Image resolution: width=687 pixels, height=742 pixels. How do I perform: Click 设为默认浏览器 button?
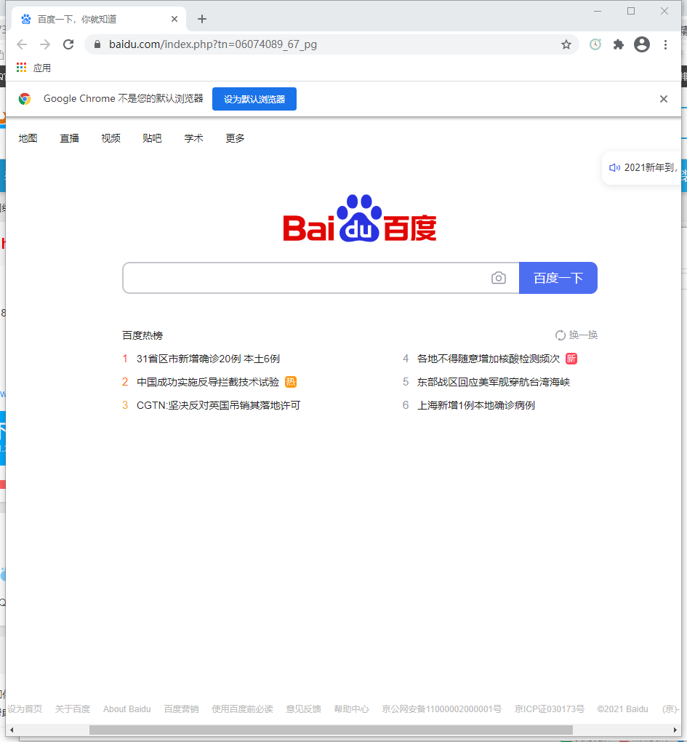pos(254,99)
